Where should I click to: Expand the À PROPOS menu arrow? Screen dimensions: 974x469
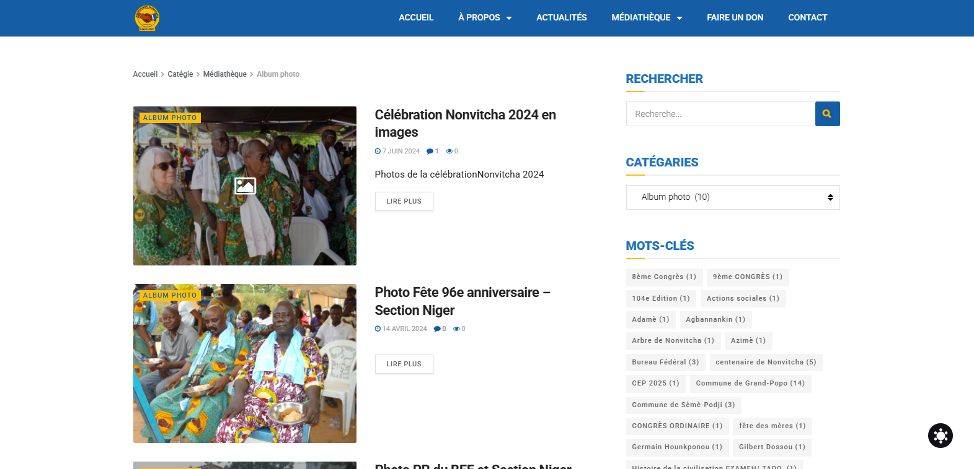(x=509, y=18)
